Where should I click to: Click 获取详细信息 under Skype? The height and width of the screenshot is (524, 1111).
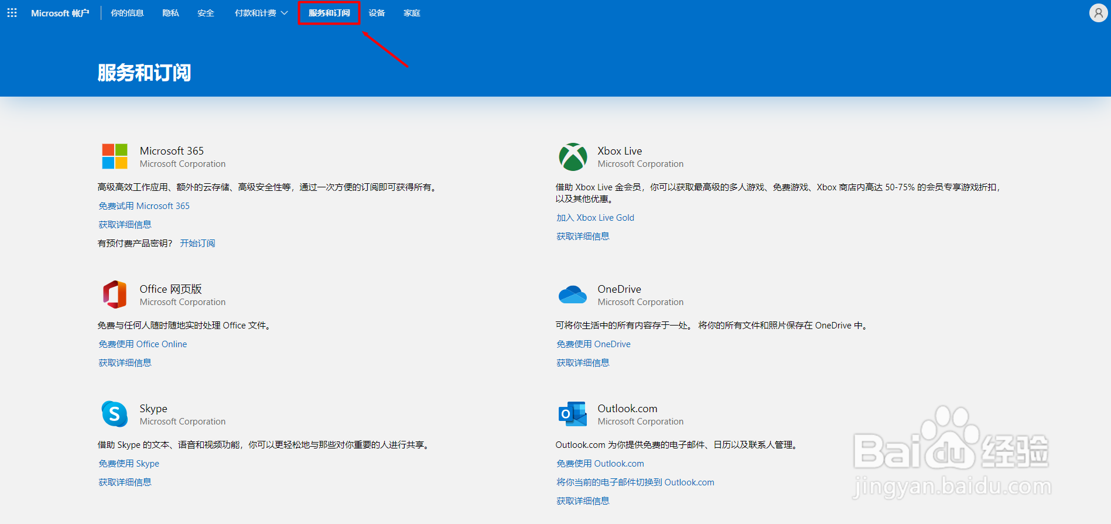click(x=125, y=482)
